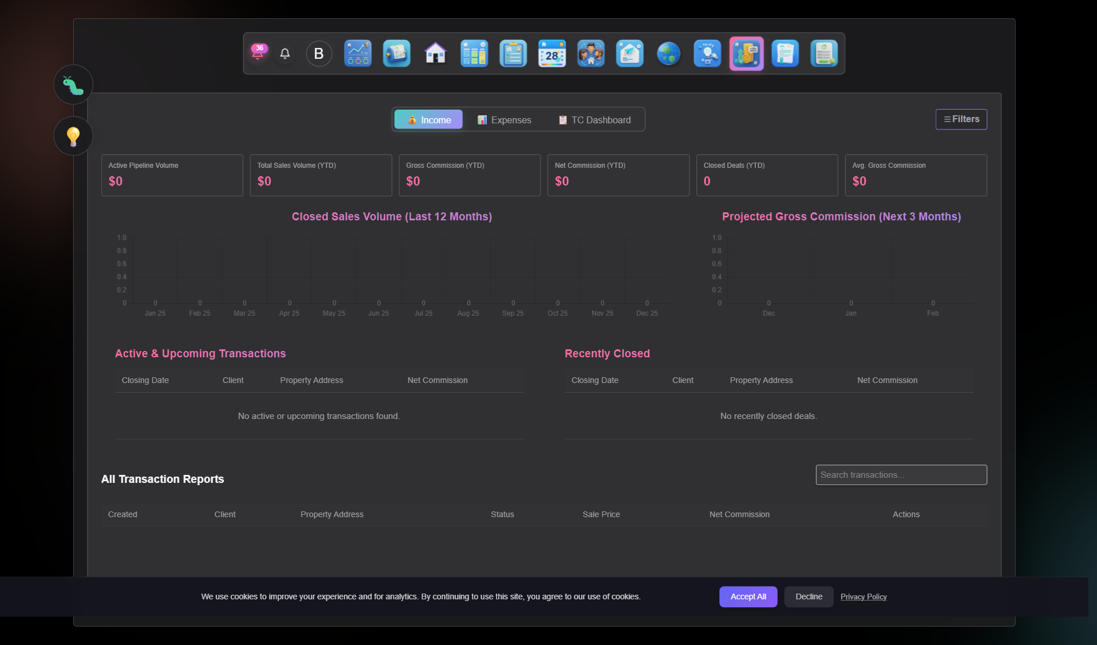This screenshot has width=1097, height=645.
Task: Click the green caterpillar bug sidebar icon
Action: pos(73,85)
